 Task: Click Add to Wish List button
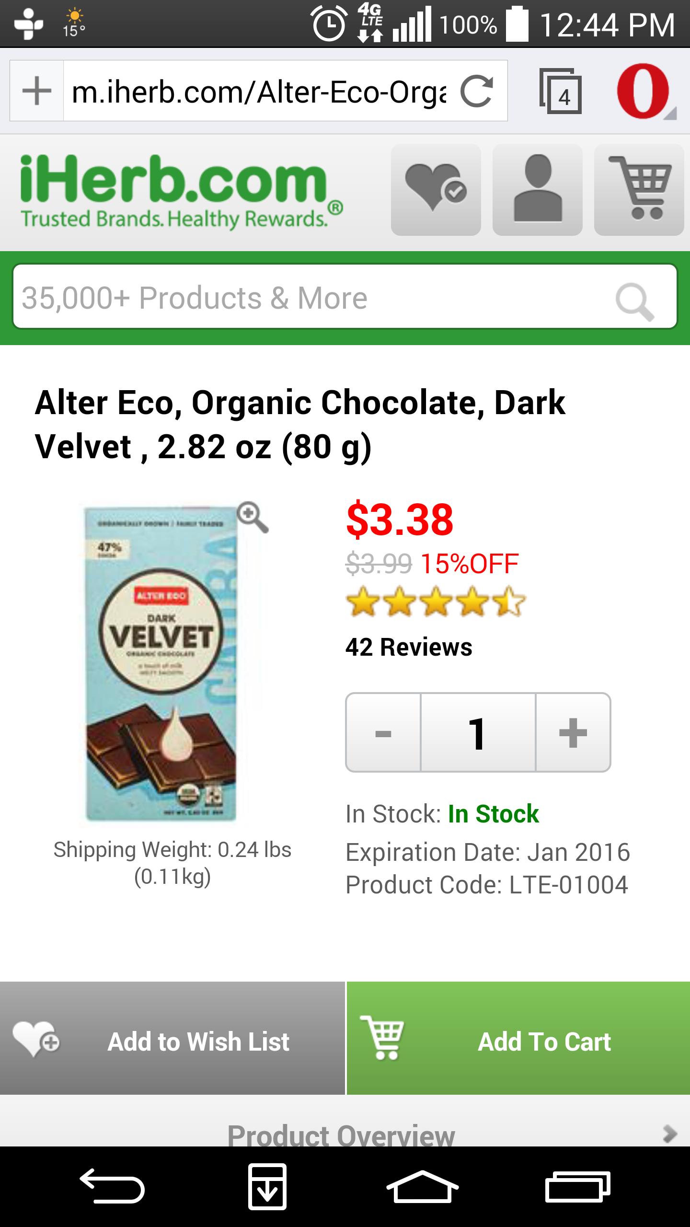pos(172,1042)
